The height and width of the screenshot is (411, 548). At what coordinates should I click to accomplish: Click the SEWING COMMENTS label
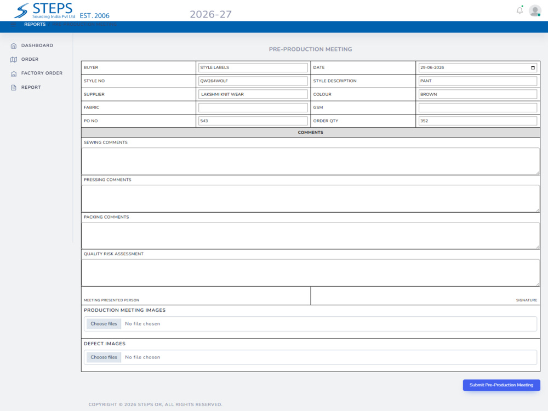click(106, 142)
